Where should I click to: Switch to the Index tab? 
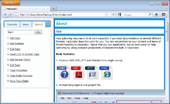tap(26, 24)
